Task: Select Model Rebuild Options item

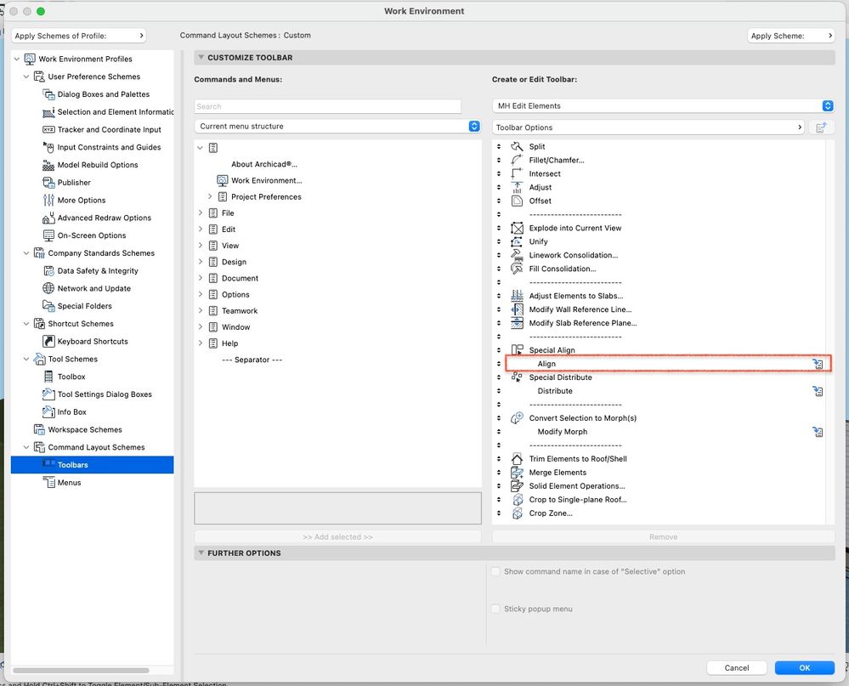Action: (98, 165)
